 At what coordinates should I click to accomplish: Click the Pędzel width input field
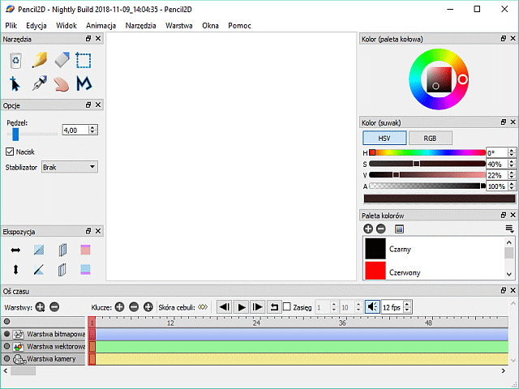click(75, 130)
